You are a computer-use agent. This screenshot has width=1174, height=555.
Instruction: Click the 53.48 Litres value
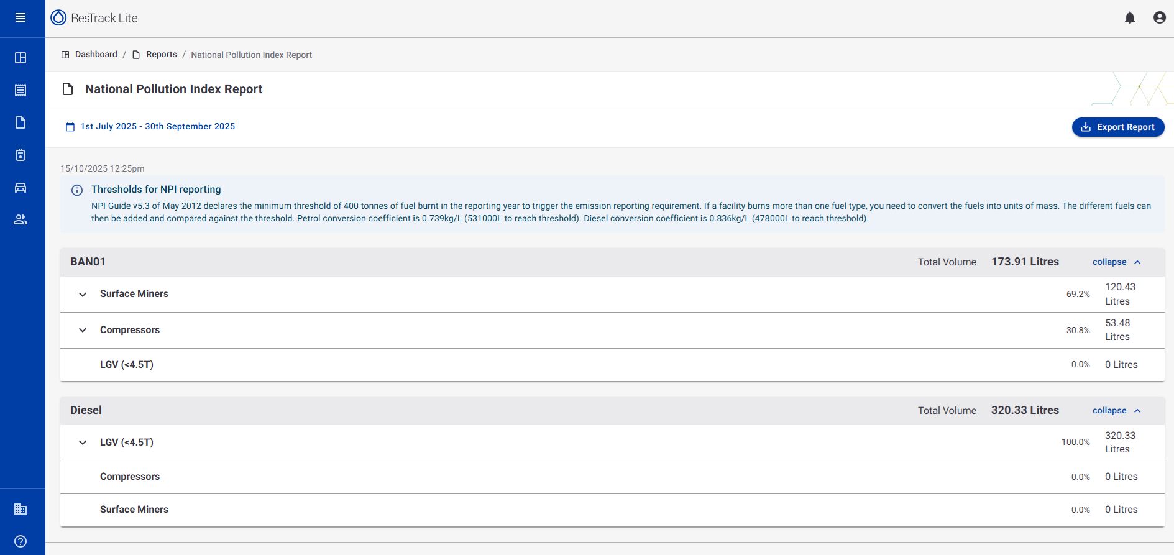click(x=1117, y=330)
